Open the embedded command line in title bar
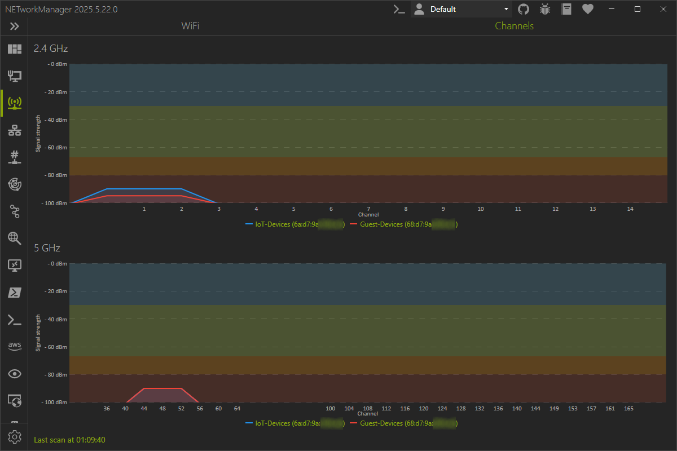 pos(399,9)
